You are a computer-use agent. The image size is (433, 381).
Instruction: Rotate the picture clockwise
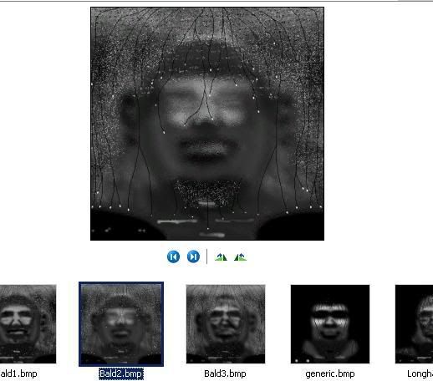[x=221, y=257]
